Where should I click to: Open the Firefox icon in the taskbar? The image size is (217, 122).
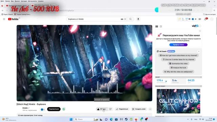point(136,119)
